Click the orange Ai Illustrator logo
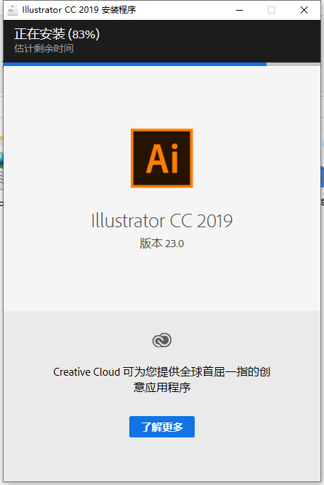324x485 pixels. [x=162, y=158]
